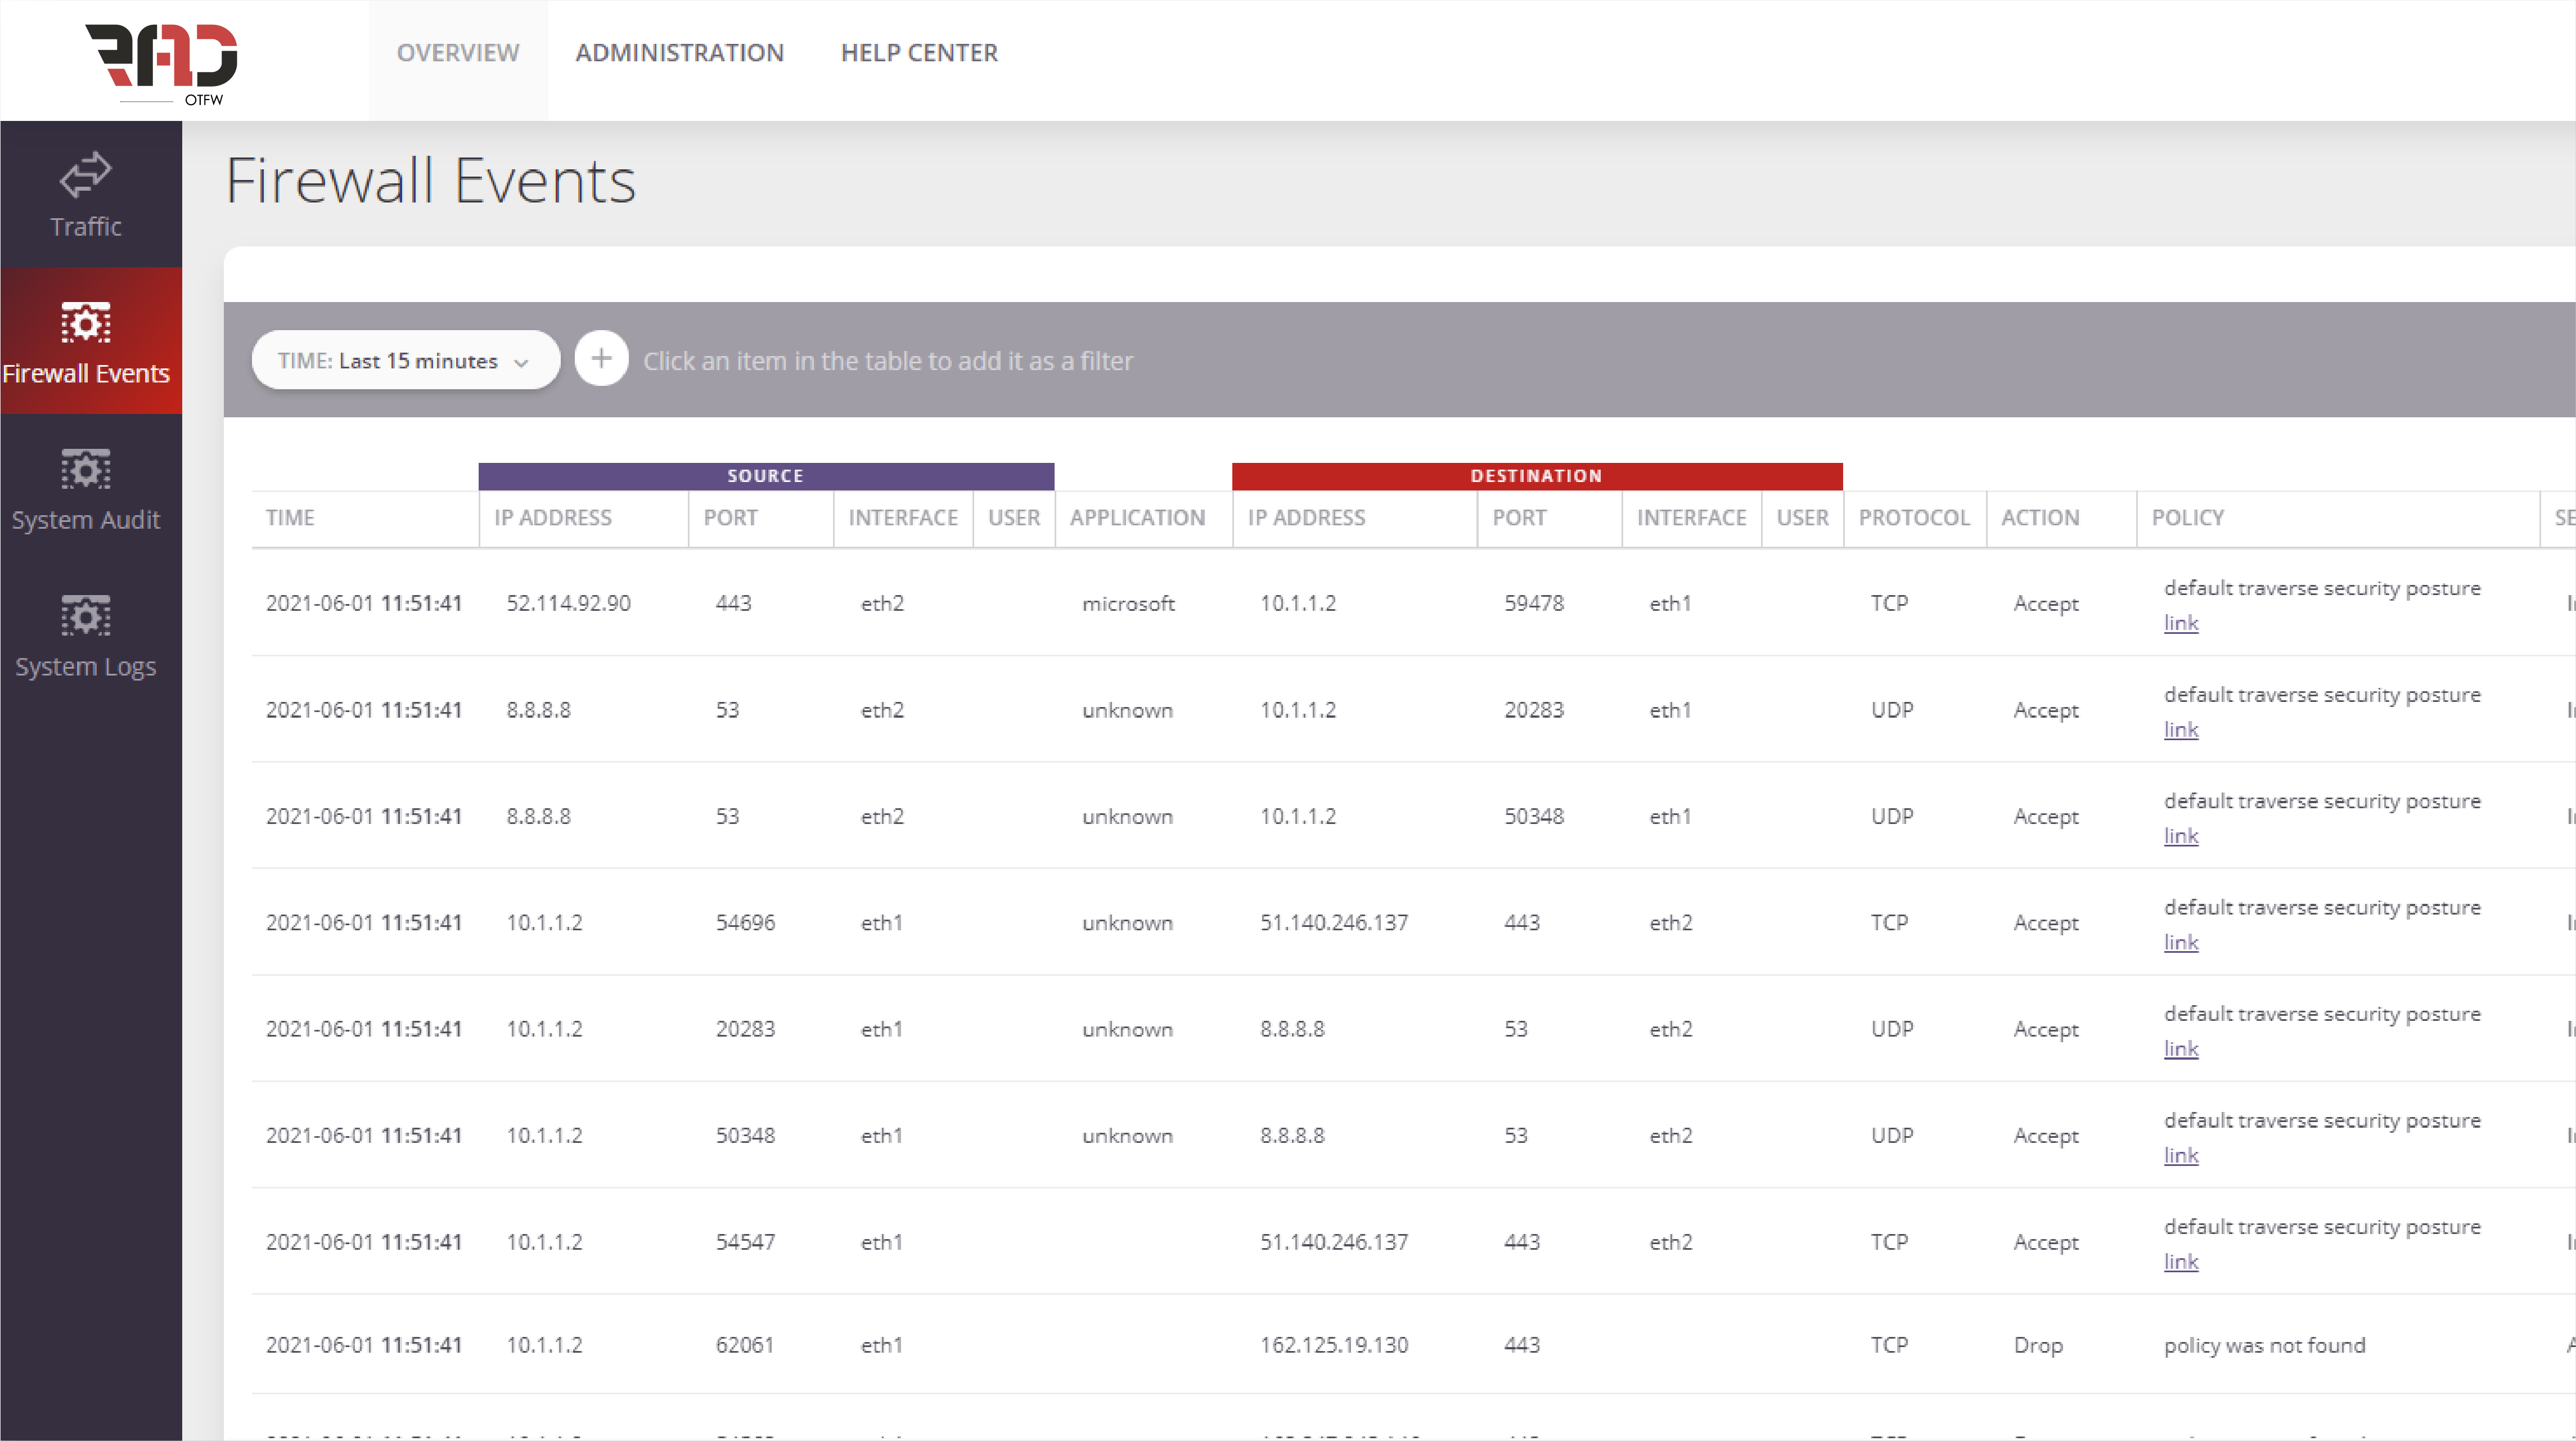Image resolution: width=2576 pixels, height=1441 pixels.
Task: Open Firewall Events sidebar icon
Action: coord(86,322)
